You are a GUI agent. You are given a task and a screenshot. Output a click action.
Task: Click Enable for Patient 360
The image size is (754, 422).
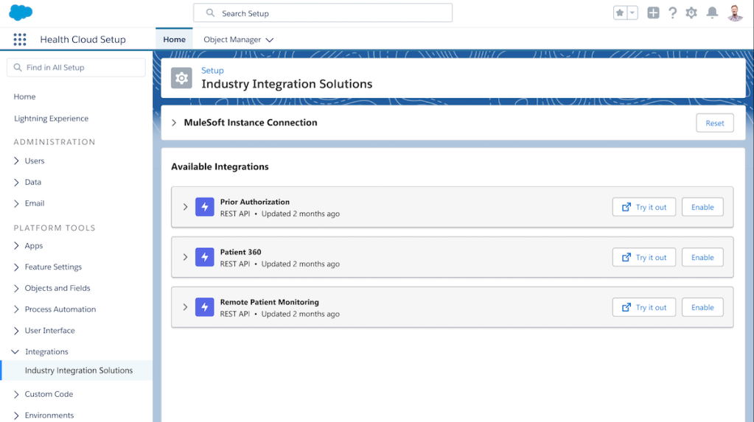[702, 258]
